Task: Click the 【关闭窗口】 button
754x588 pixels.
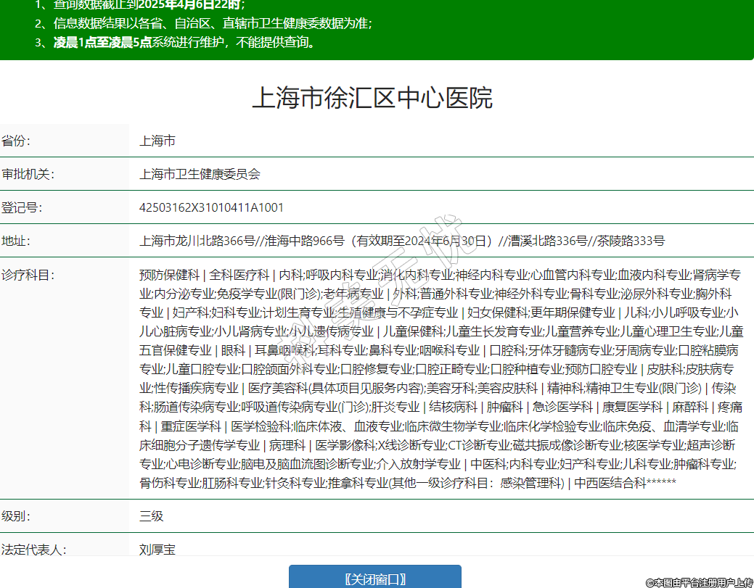Action: (374, 579)
